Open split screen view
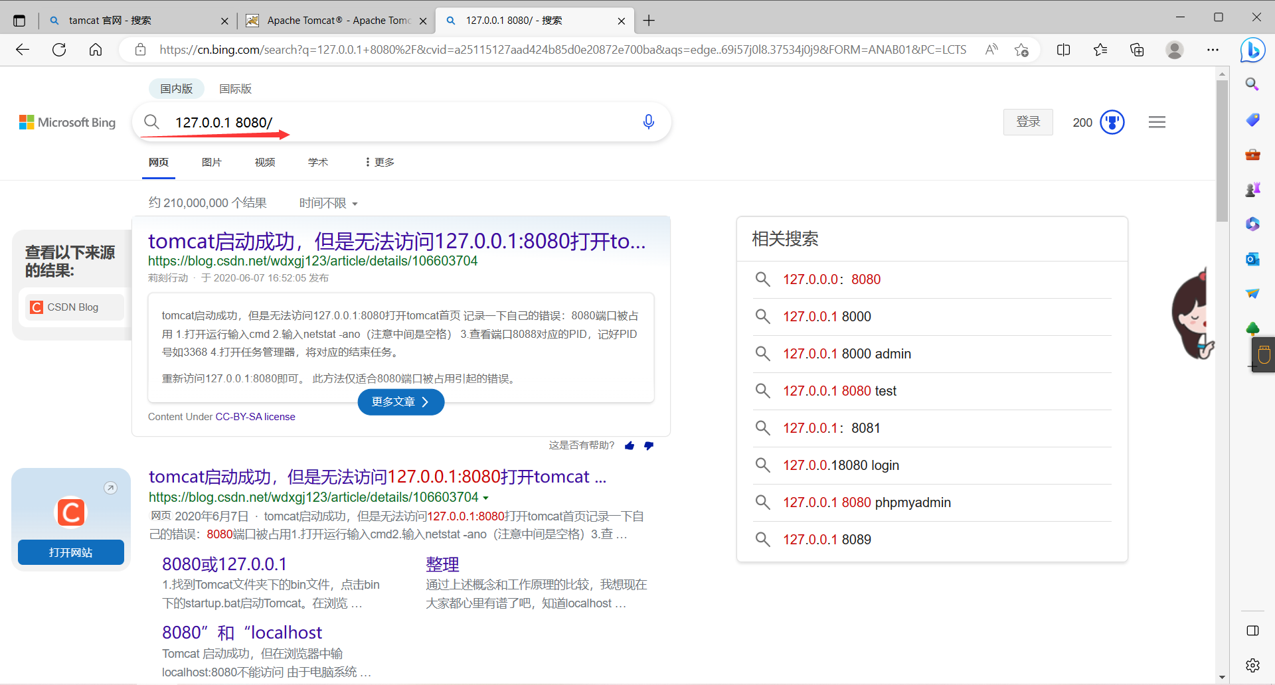 (x=1063, y=50)
